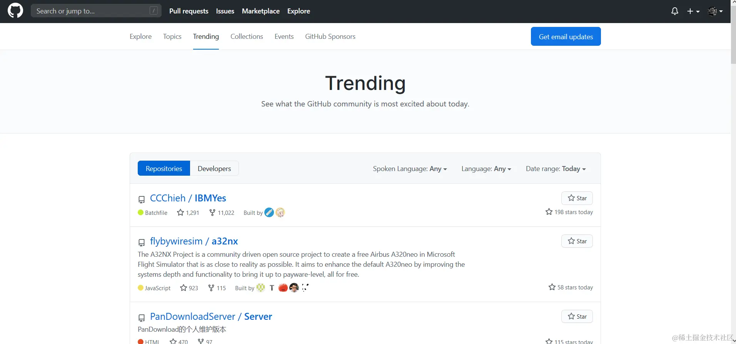Focus the Search or jump to field
736x344 pixels.
click(x=96, y=11)
